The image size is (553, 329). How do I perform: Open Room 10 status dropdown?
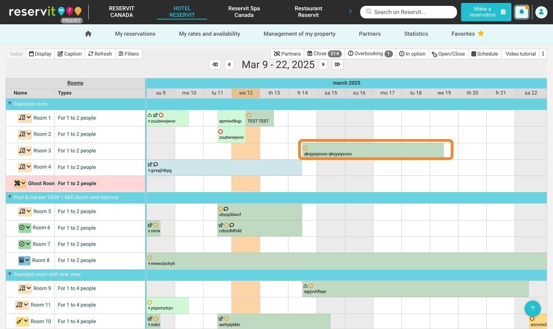[22, 321]
